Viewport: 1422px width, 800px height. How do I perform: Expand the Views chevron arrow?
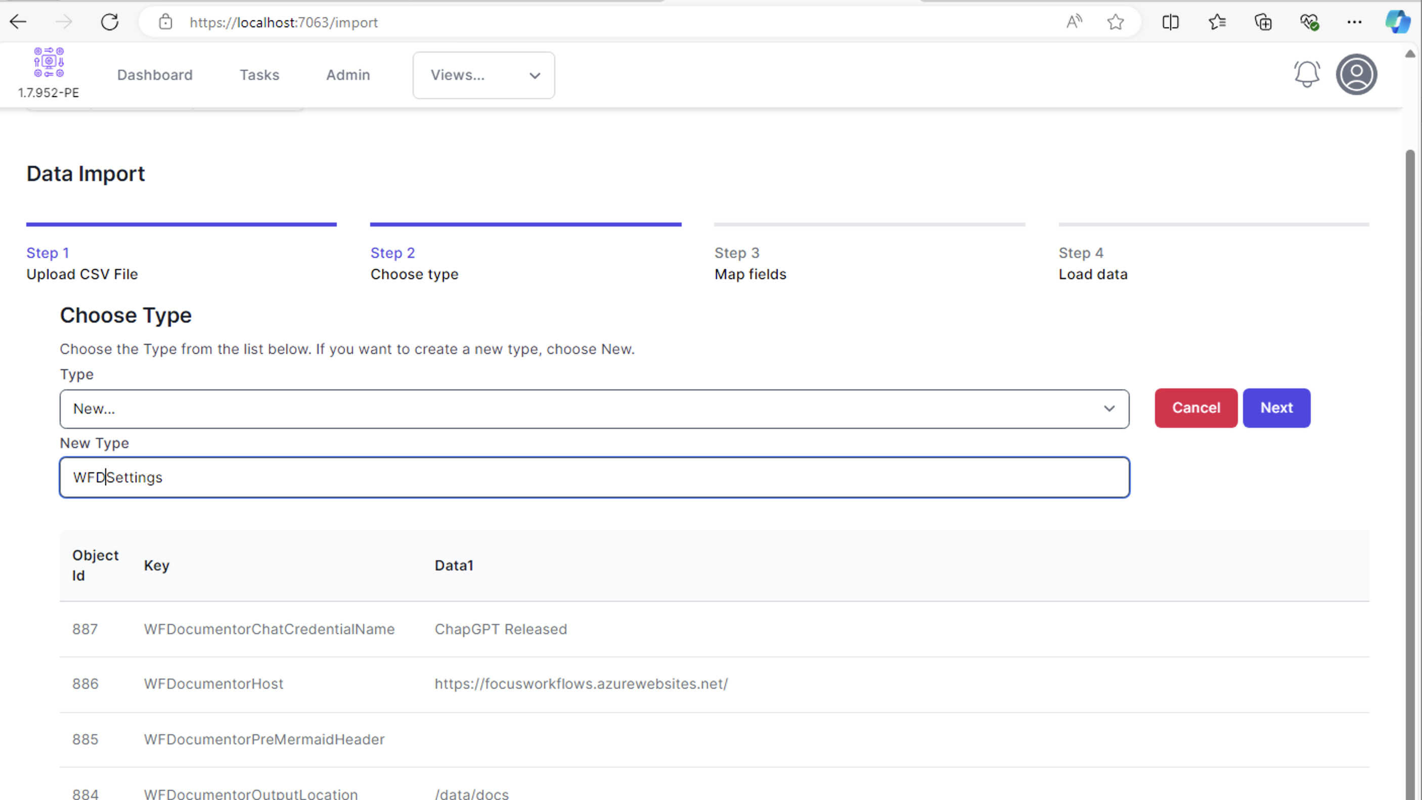tap(535, 75)
